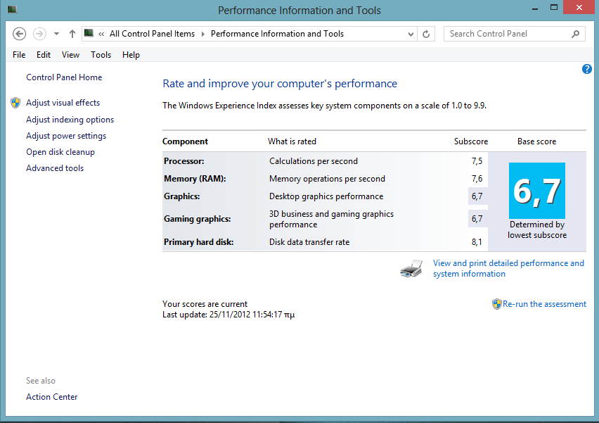
Task: Click the search magnifier icon
Action: [x=575, y=34]
